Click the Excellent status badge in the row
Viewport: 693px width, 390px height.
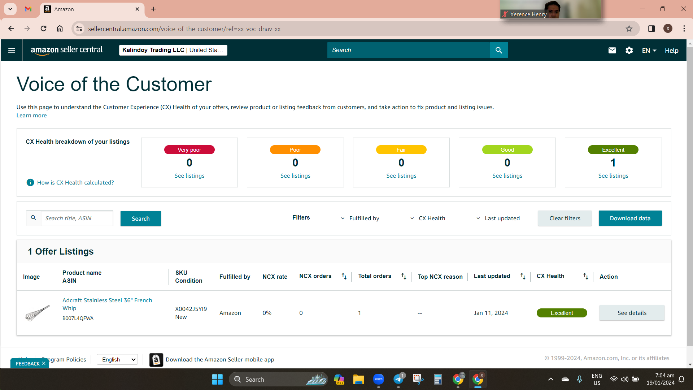(x=562, y=313)
